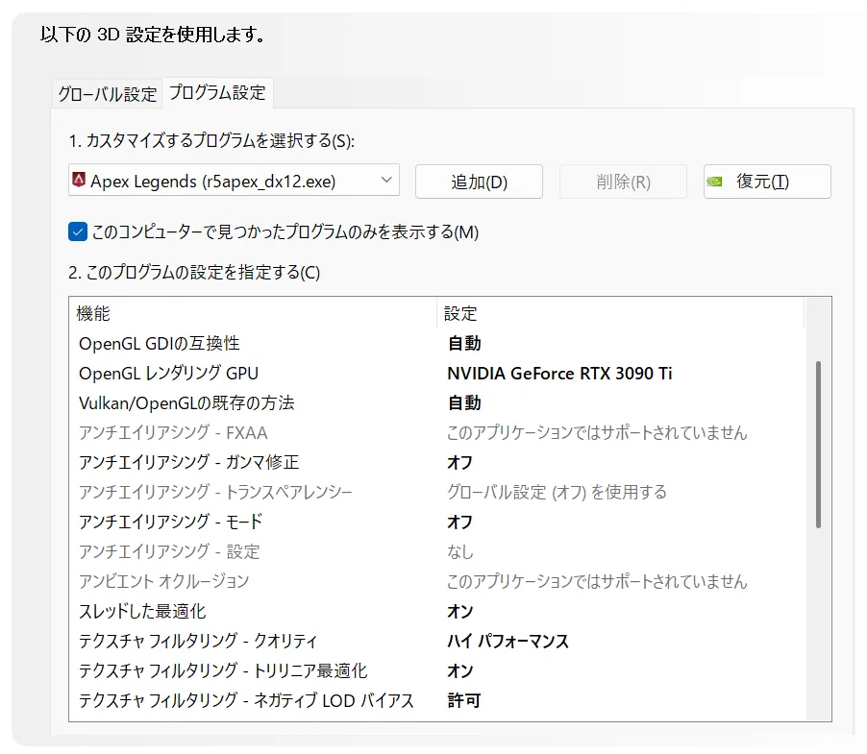Click グローバル設定 (オフ) を使用する value
The width and height of the screenshot is (867, 754).
point(557,492)
